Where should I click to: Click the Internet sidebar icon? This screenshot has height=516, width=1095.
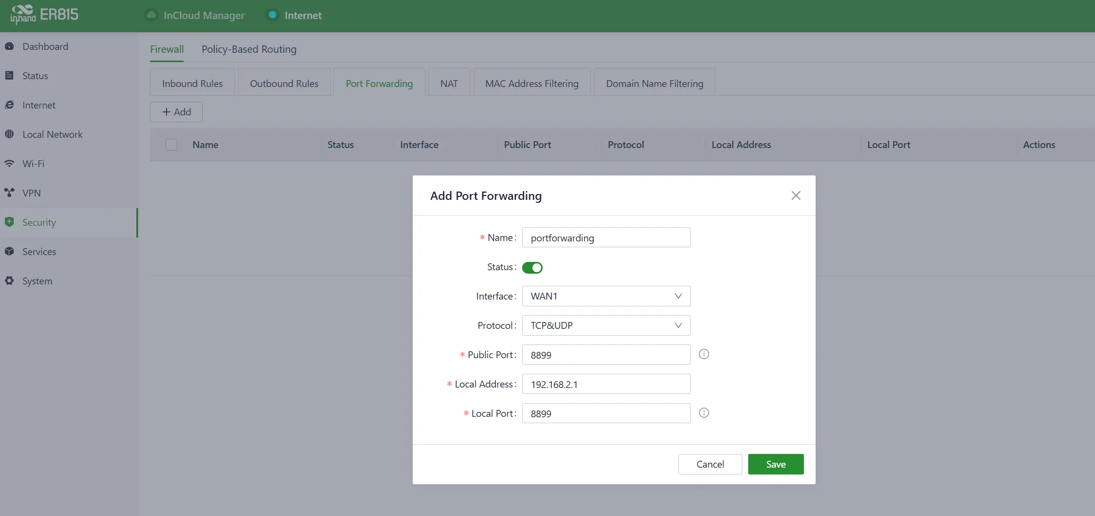(x=9, y=105)
